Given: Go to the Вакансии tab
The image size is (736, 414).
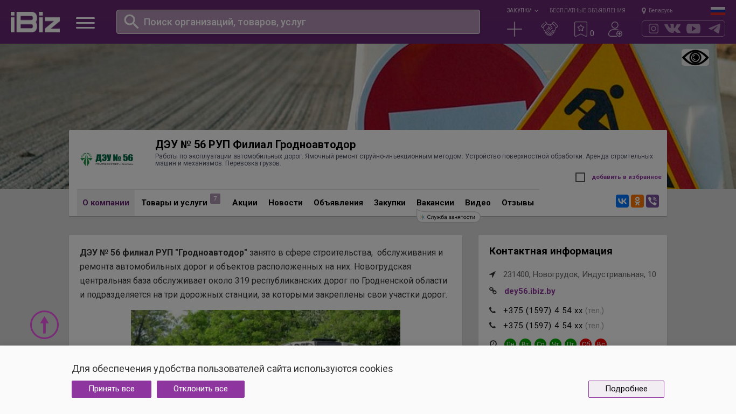Looking at the screenshot, I should click(x=435, y=203).
